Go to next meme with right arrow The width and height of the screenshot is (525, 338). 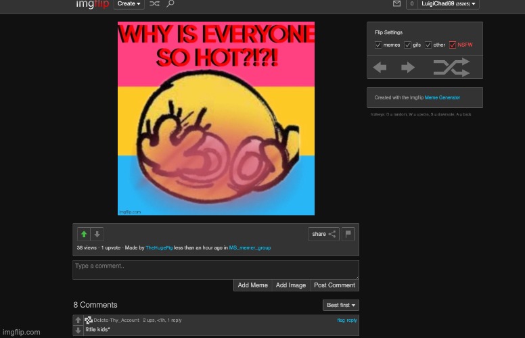tap(408, 67)
